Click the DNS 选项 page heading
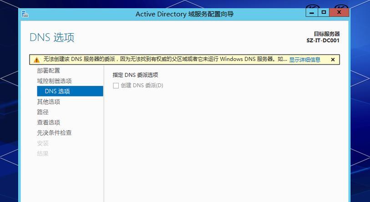 pos(52,37)
